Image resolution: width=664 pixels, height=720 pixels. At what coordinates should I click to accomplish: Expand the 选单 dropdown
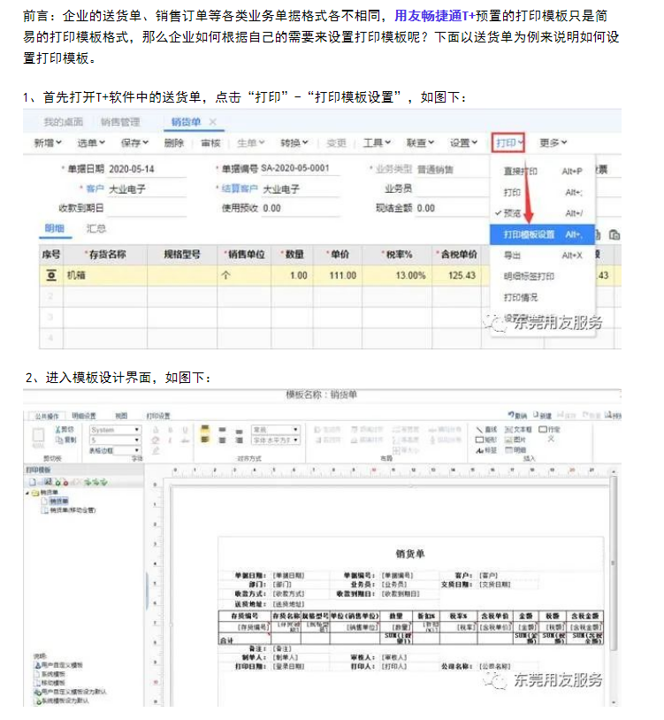[x=91, y=142]
